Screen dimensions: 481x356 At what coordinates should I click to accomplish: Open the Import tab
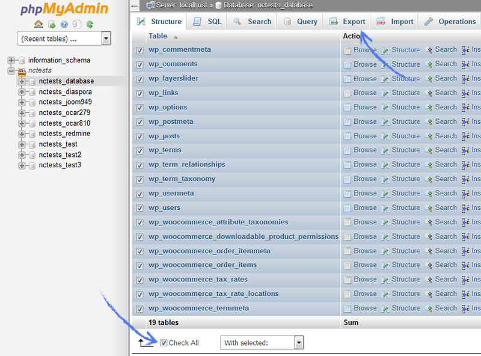394,22
